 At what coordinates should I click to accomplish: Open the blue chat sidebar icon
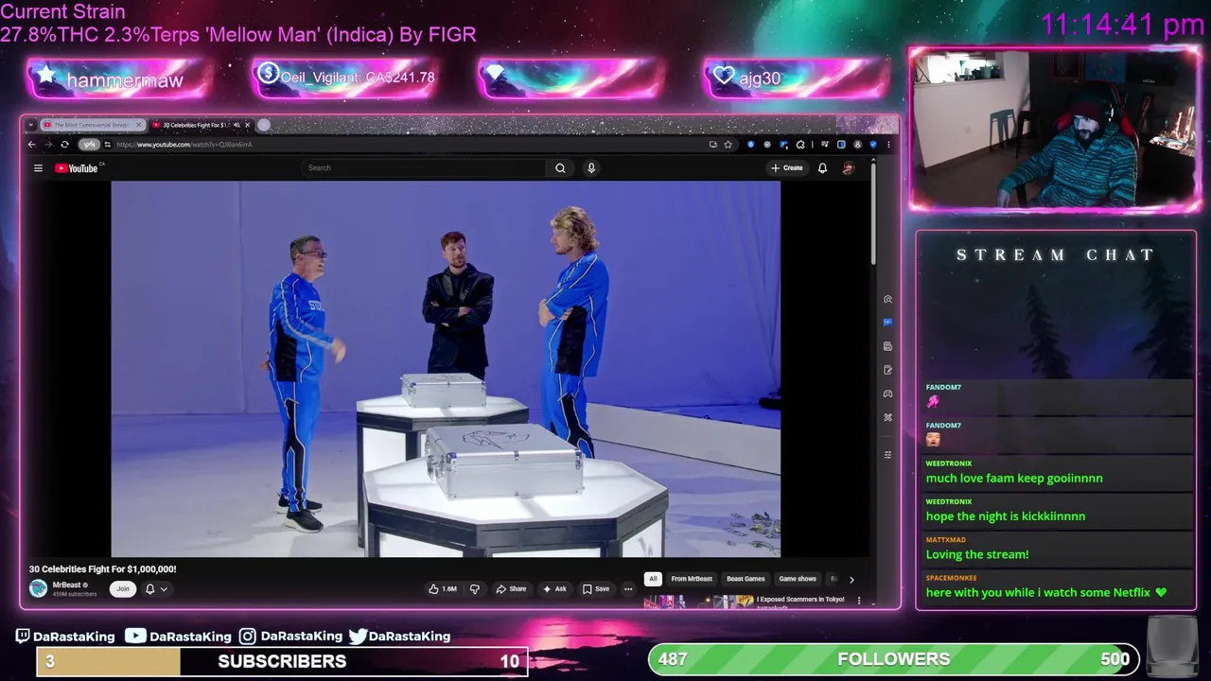(887, 323)
